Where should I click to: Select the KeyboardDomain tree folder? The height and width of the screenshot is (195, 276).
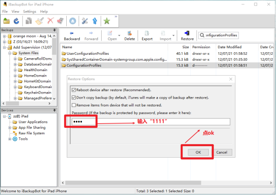tap(38, 87)
